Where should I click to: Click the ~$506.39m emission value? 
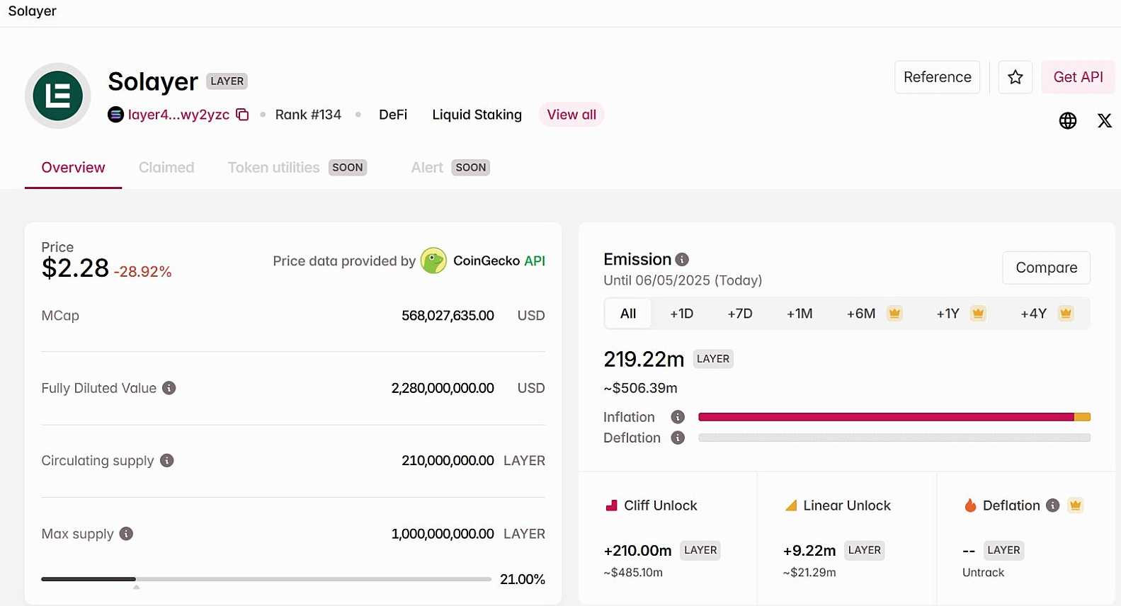point(640,388)
